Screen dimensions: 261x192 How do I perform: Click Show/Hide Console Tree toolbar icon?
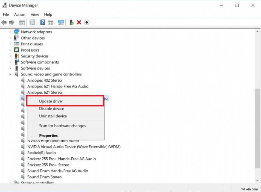(22, 22)
